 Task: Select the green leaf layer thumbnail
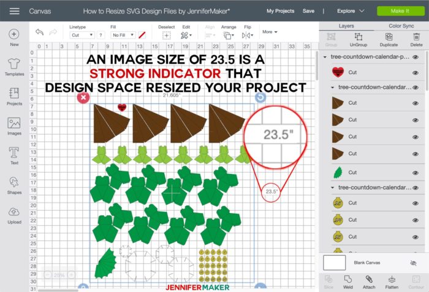pos(338,173)
